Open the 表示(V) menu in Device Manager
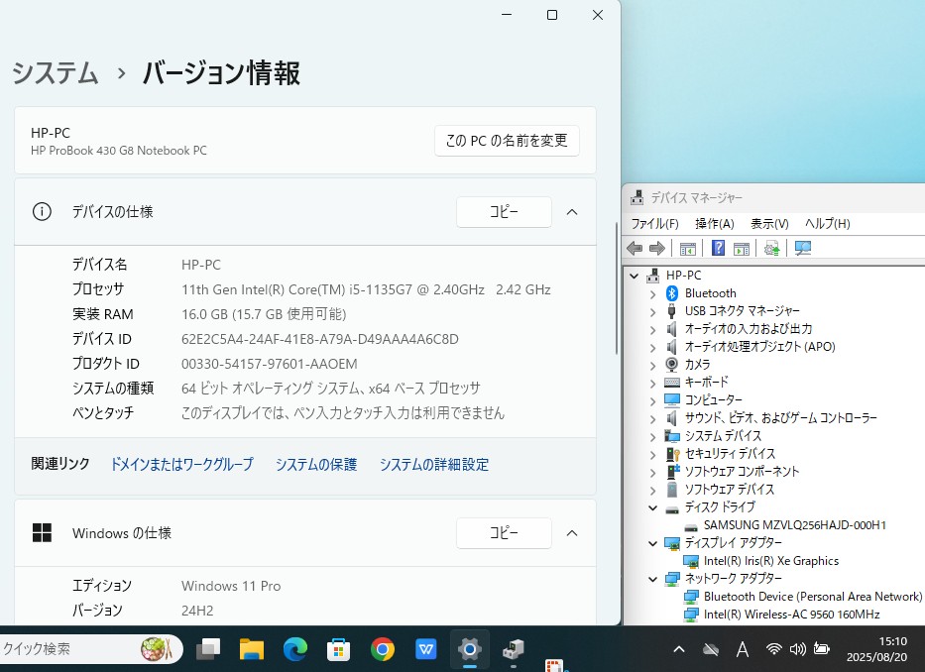This screenshot has height=672, width=925. 769,224
